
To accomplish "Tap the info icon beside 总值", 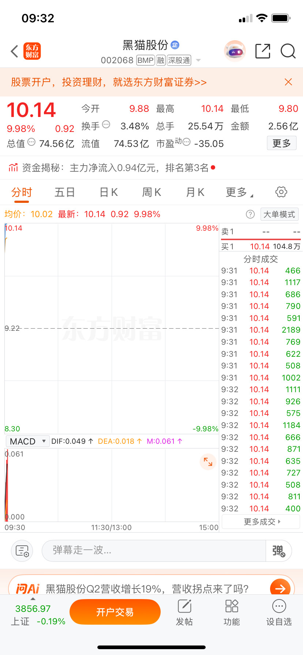I will click(x=31, y=142).
